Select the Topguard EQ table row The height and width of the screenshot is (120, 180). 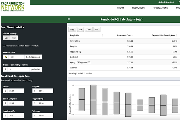124,52
